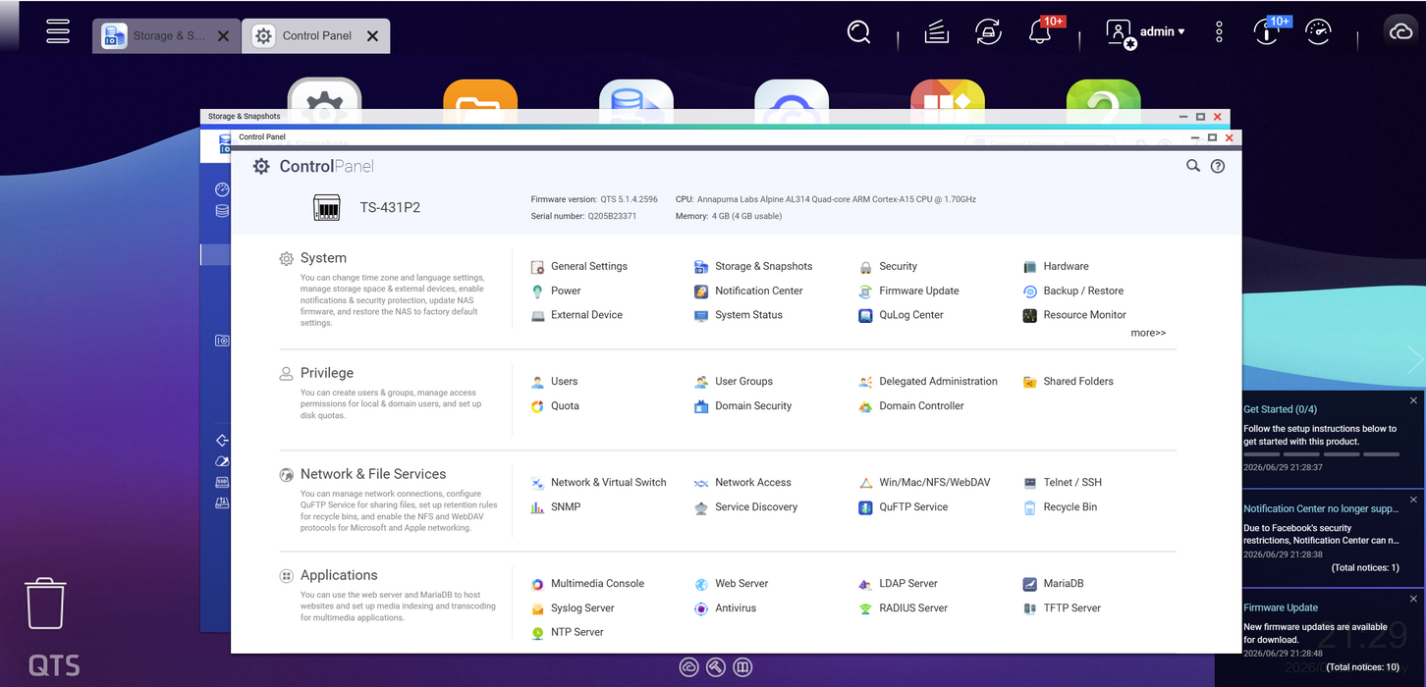Select the System category heading

pos(323,258)
